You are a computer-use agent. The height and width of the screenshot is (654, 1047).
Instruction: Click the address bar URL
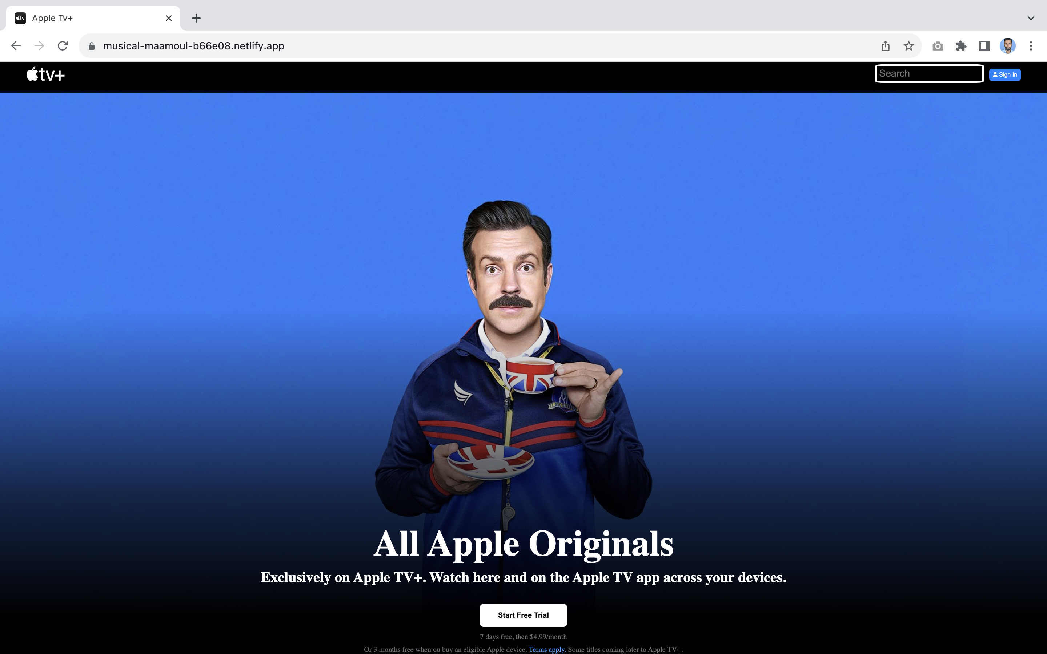(x=193, y=46)
